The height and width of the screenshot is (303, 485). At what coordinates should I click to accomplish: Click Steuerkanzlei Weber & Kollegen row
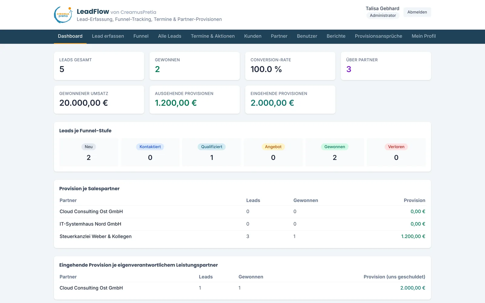click(x=242, y=236)
